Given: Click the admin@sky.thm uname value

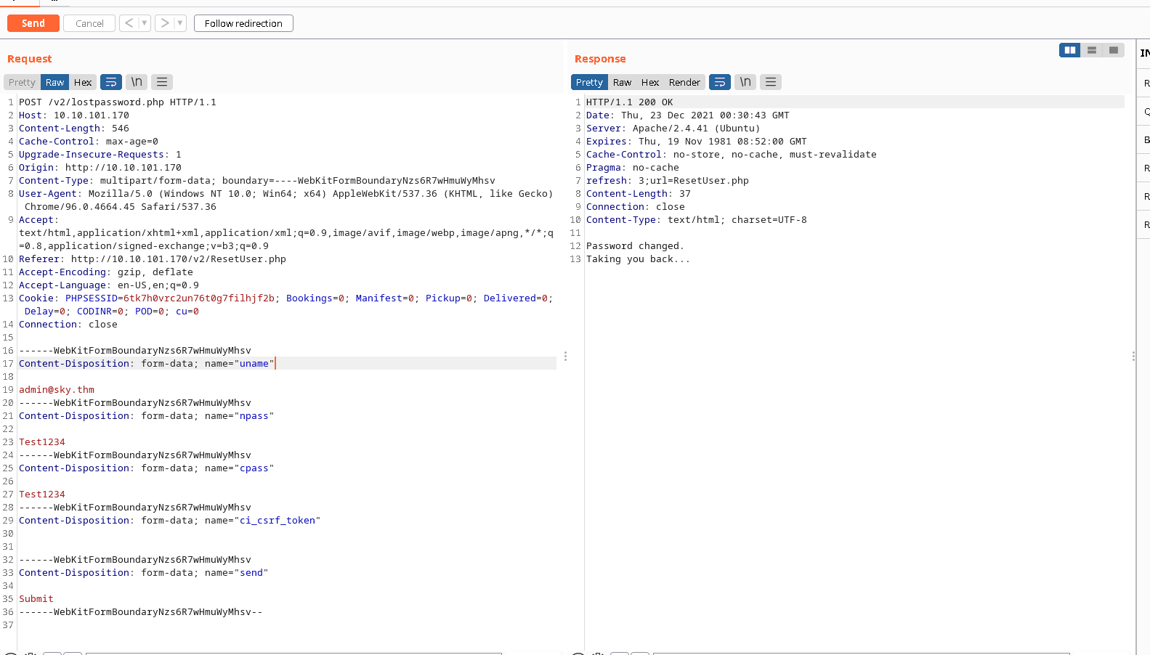Looking at the screenshot, I should [57, 390].
